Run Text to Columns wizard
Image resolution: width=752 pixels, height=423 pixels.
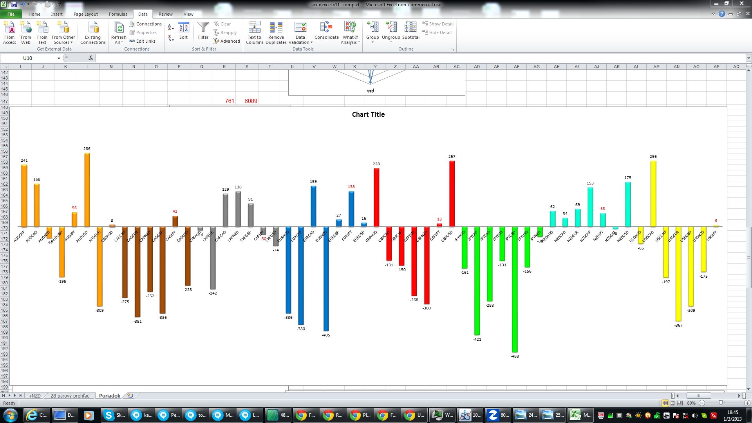pyautogui.click(x=255, y=33)
